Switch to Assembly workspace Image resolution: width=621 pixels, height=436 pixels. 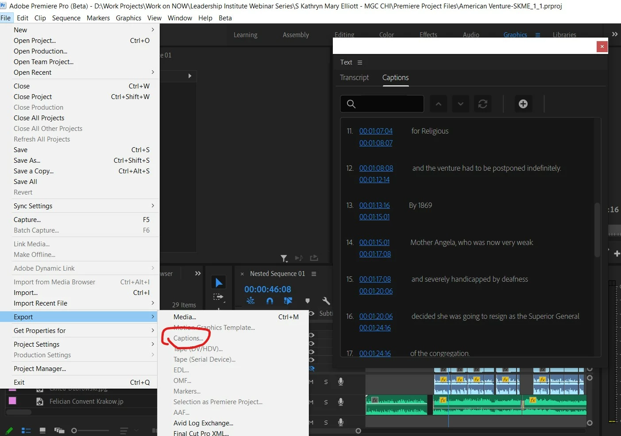click(296, 35)
